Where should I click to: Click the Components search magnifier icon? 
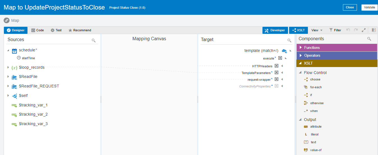pyautogui.click(x=369, y=39)
